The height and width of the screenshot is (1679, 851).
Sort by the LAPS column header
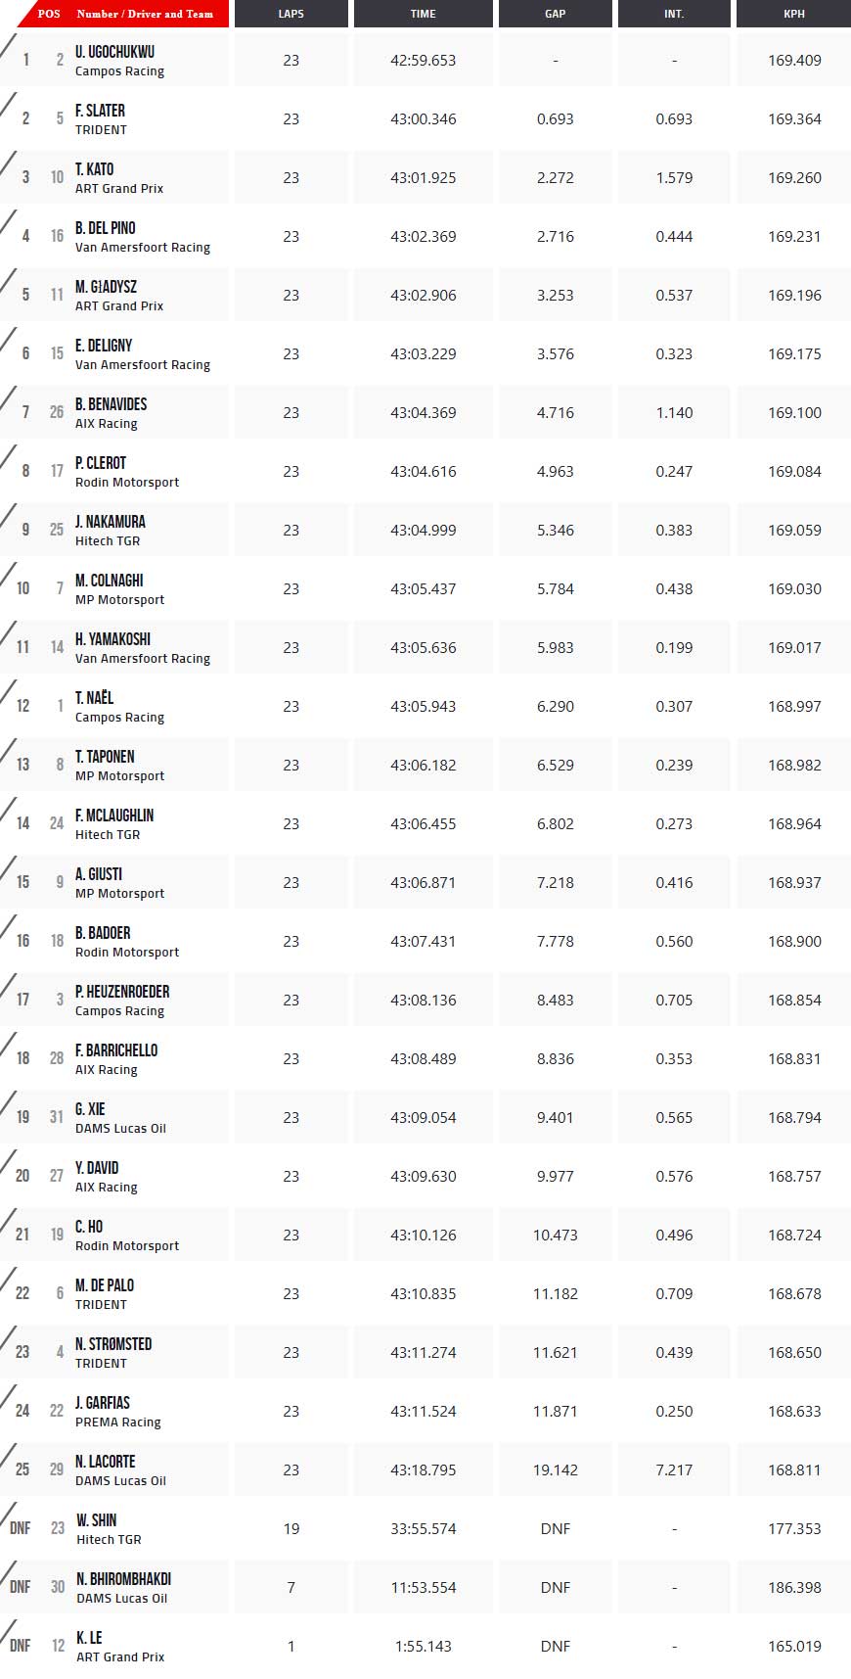[x=291, y=14]
